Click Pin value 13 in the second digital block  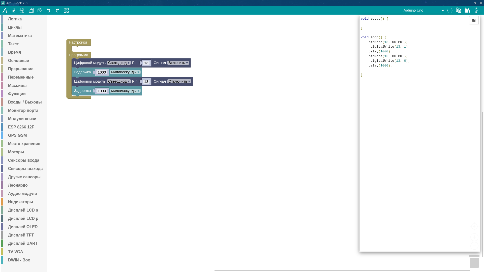146,82
